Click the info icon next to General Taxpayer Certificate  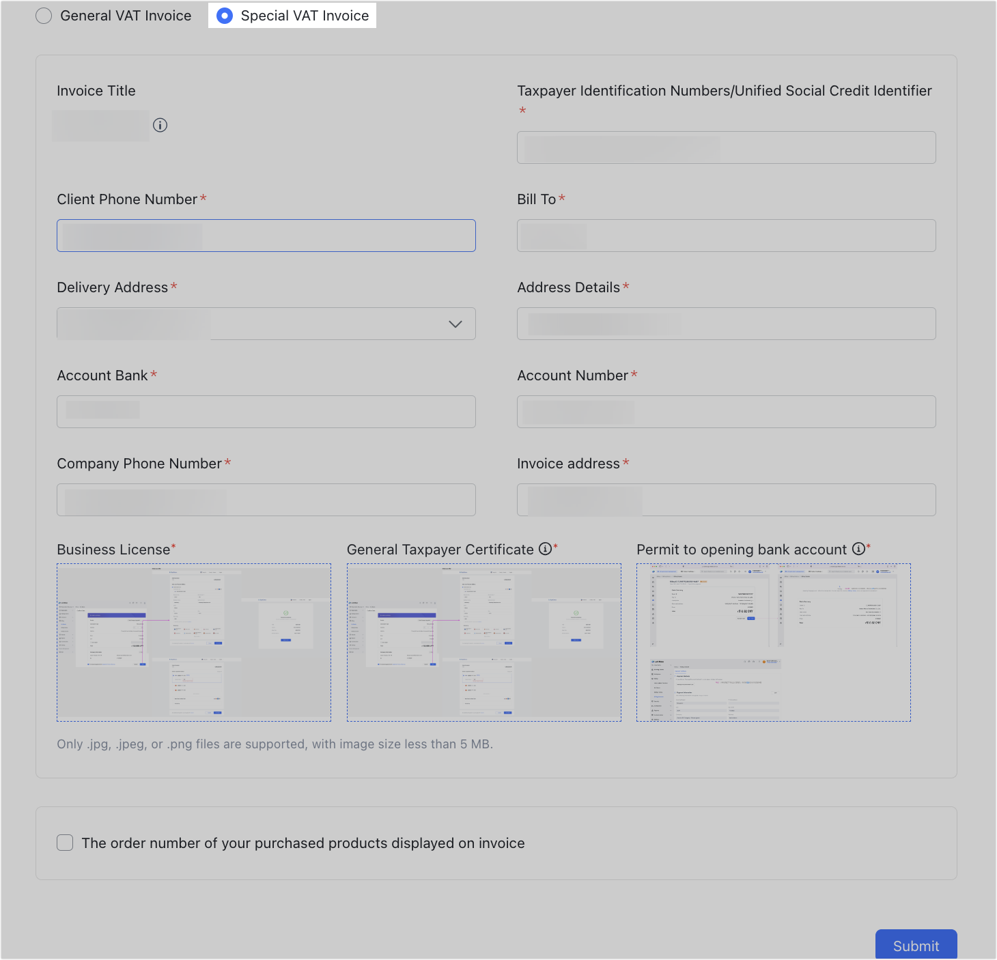544,548
